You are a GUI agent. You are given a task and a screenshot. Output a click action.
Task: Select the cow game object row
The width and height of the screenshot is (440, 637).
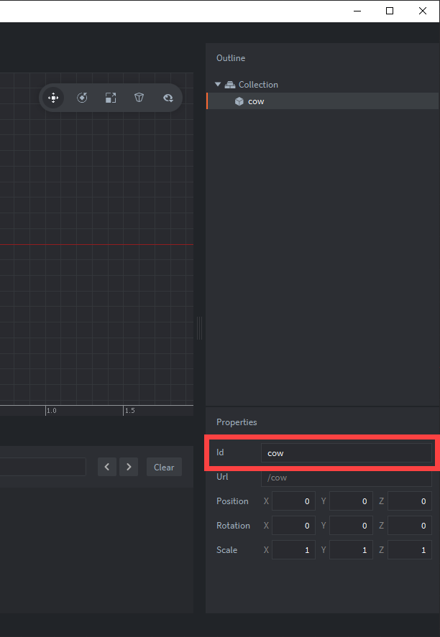tap(323, 101)
